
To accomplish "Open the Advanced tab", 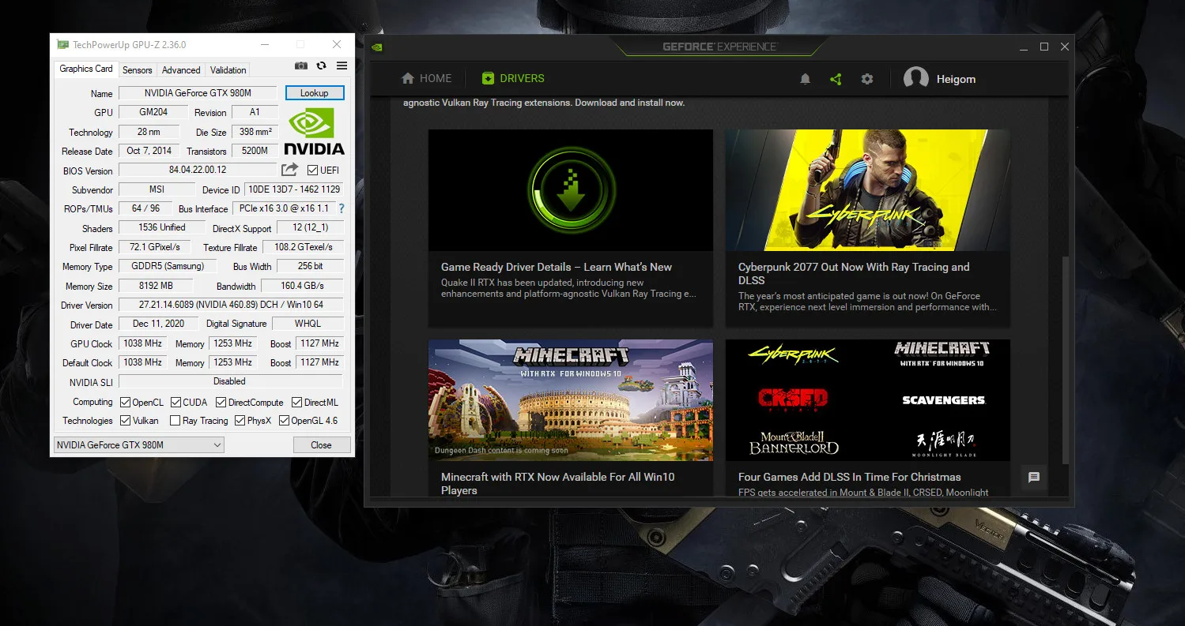I will (181, 69).
